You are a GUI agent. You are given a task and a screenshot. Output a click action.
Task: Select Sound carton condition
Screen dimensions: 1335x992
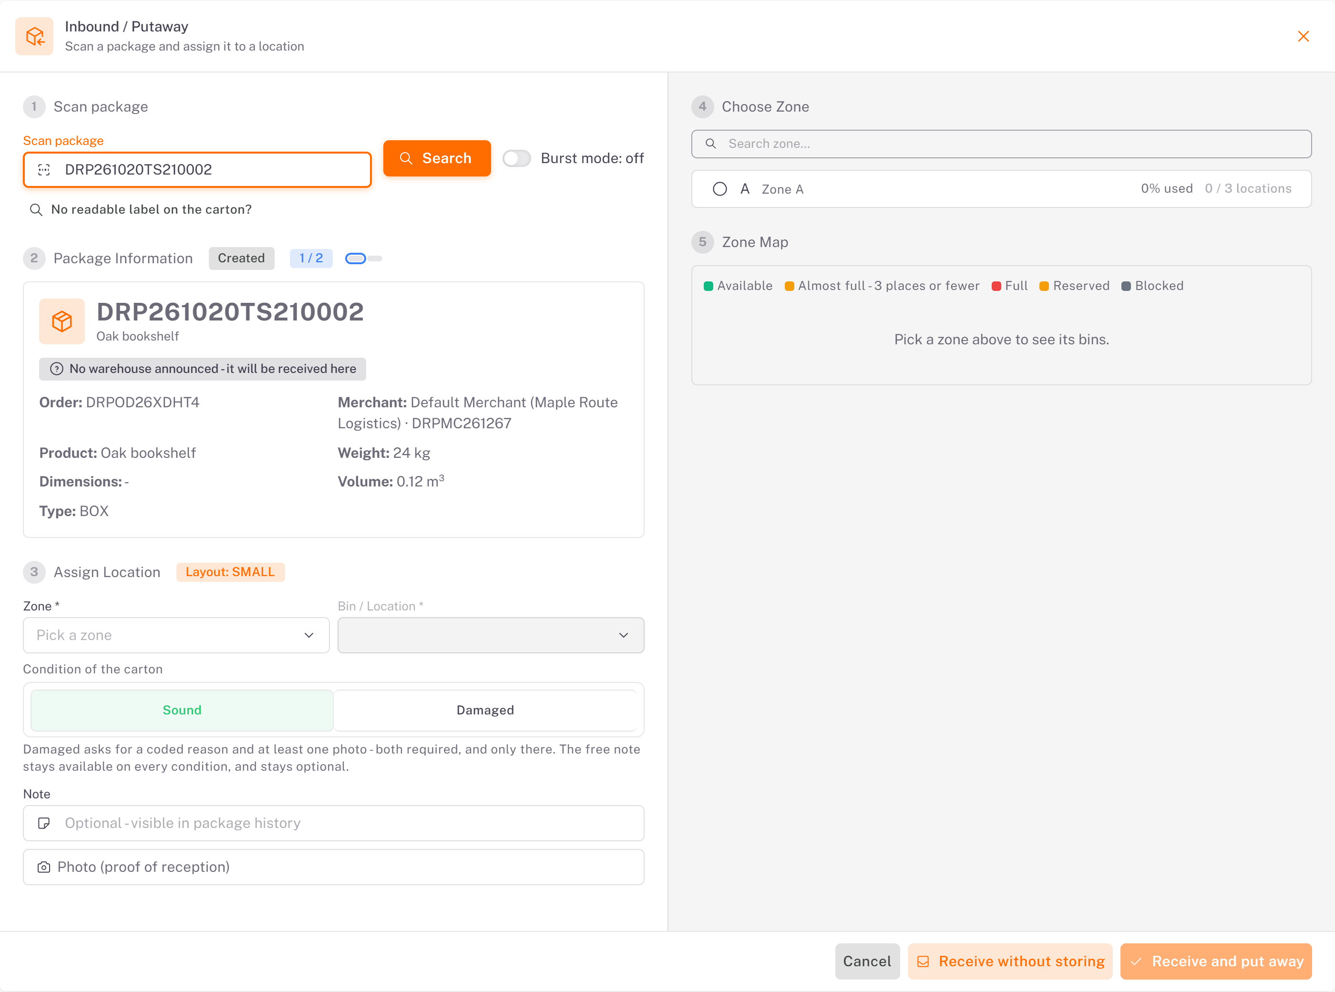[182, 710]
